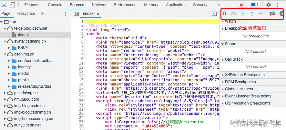Deactivate breakpoints toggle icon
This screenshot has width=286, height=130.
click(272, 14)
